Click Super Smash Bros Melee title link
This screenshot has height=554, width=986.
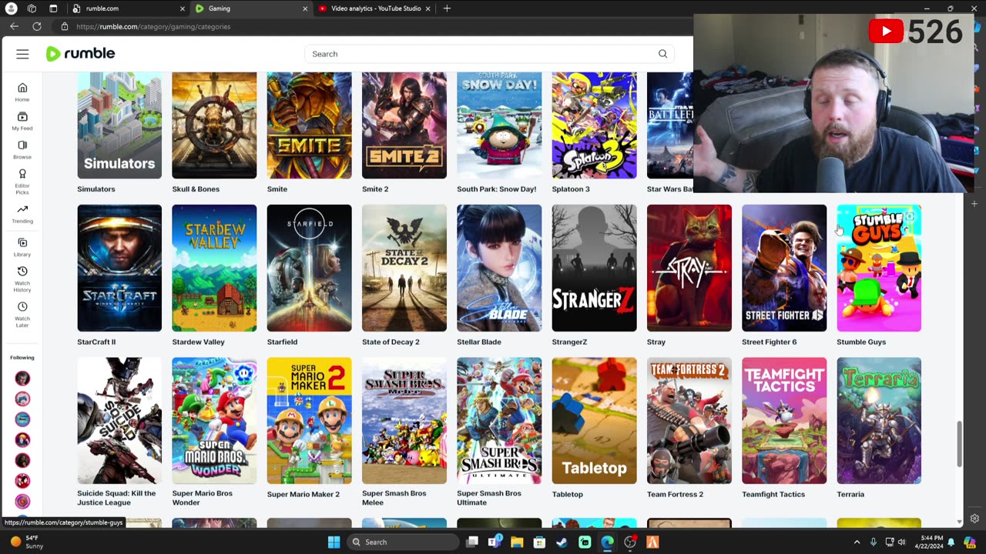(x=394, y=498)
